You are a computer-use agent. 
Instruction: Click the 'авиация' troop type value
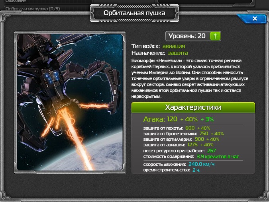[x=174, y=46]
